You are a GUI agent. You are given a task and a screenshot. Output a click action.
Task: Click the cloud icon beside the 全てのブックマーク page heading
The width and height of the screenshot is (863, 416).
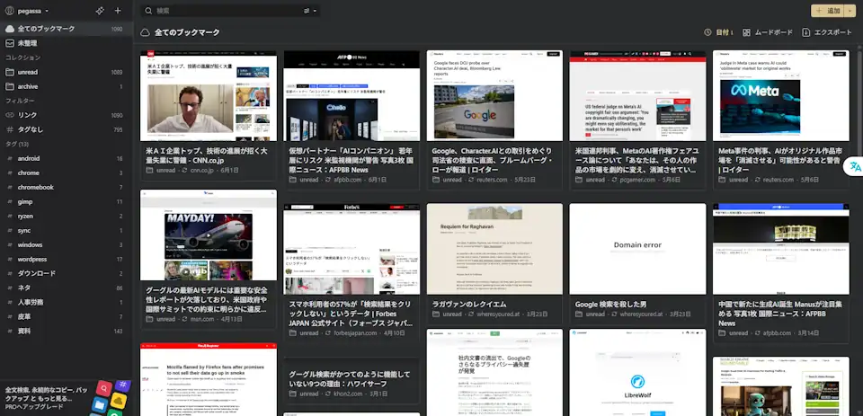pos(146,32)
